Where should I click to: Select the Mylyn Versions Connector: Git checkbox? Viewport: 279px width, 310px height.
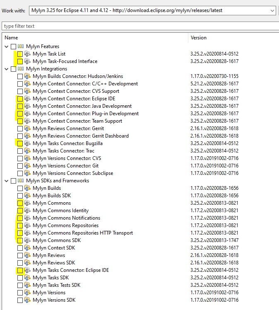click(x=20, y=166)
